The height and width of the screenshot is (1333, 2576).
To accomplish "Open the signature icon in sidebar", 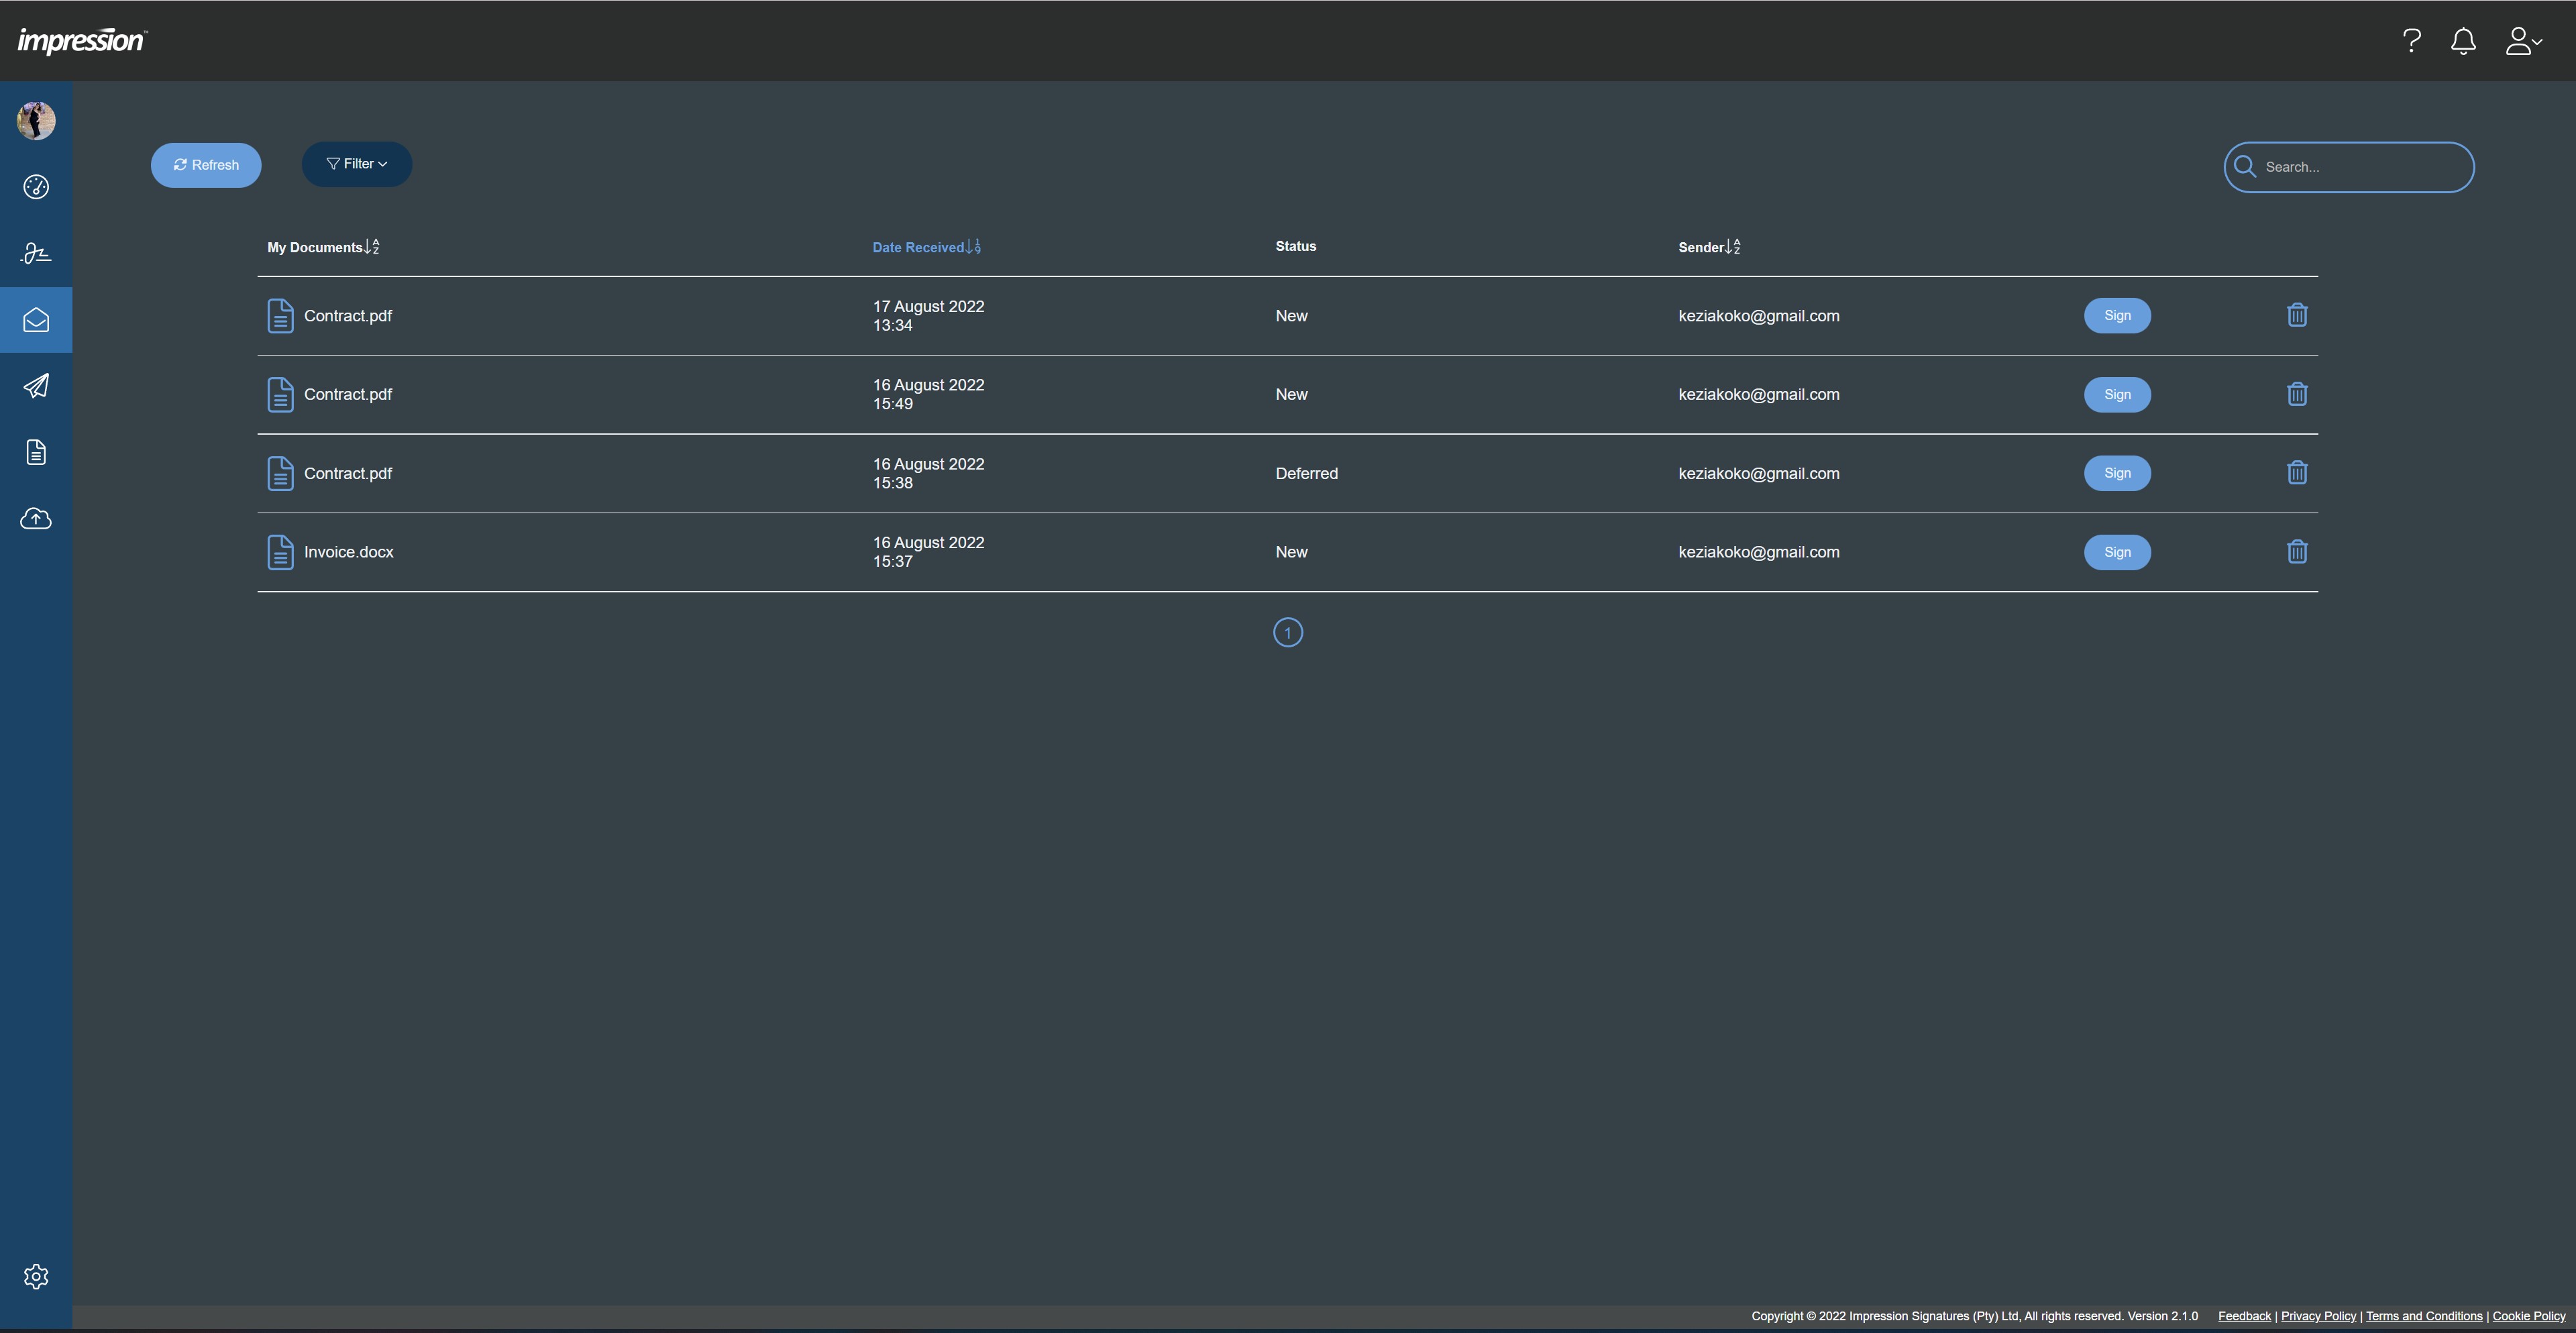I will point(36,253).
